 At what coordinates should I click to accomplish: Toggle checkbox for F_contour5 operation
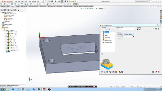pos(7,33)
